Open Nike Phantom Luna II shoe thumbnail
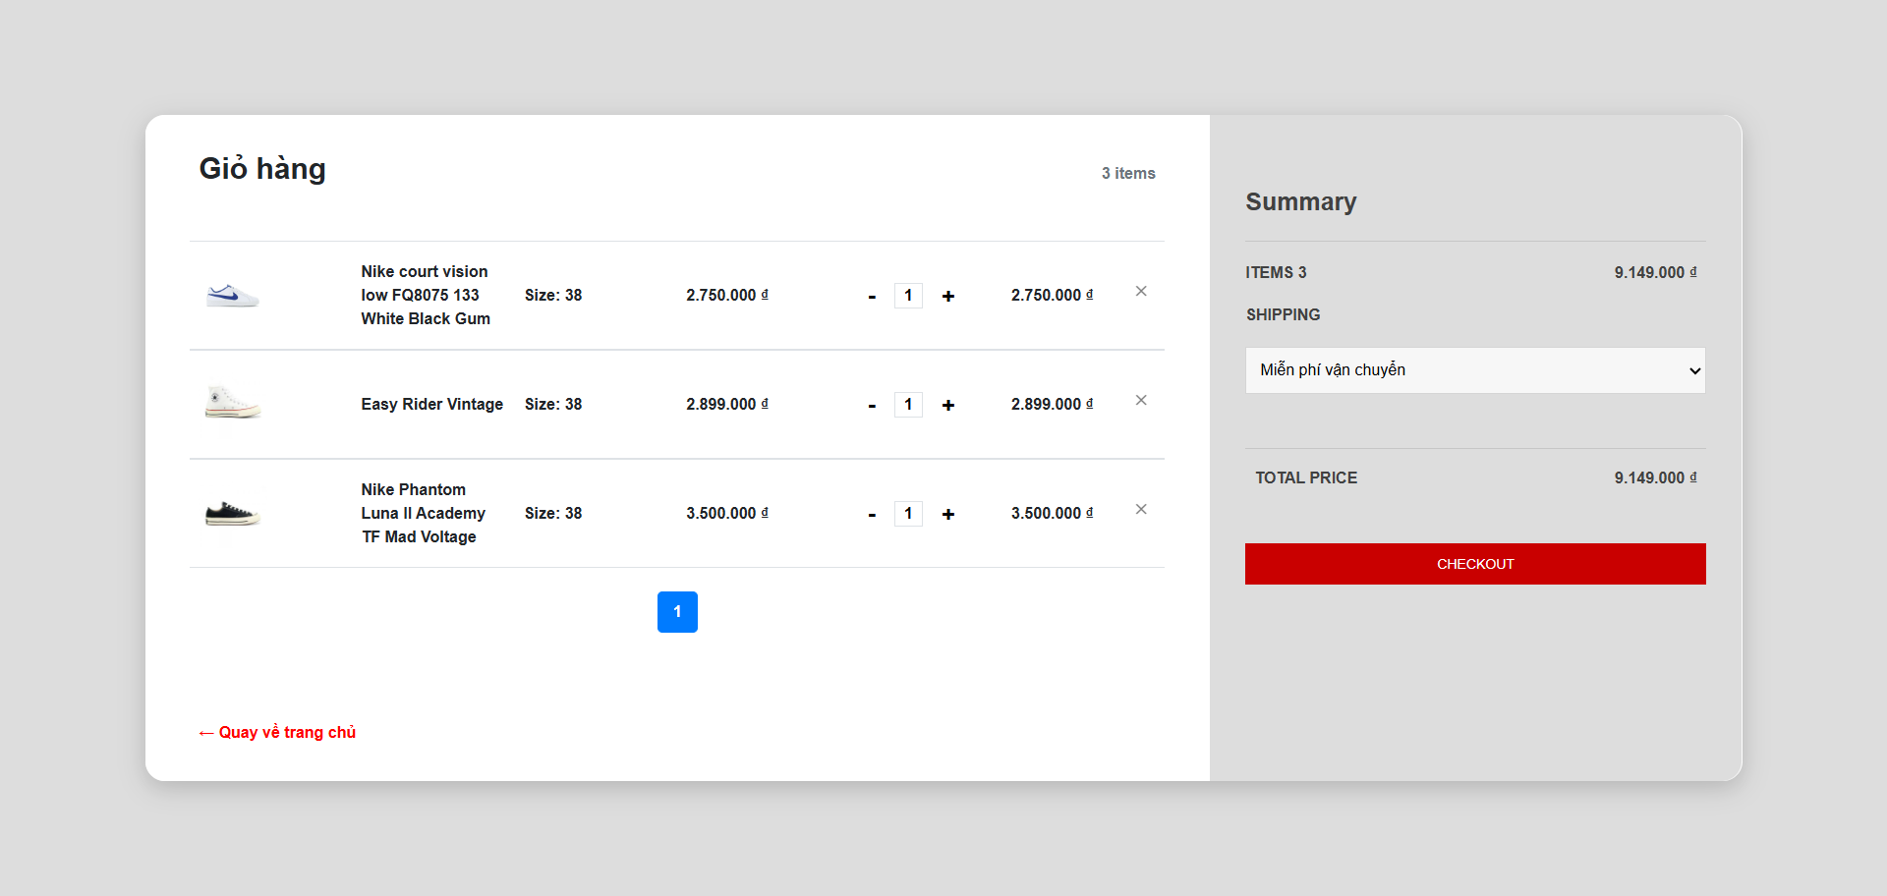This screenshot has width=1887, height=896. click(233, 513)
